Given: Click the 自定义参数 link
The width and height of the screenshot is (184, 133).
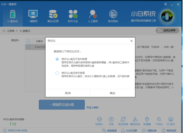Looking at the screenshot, I should tap(92, 107).
